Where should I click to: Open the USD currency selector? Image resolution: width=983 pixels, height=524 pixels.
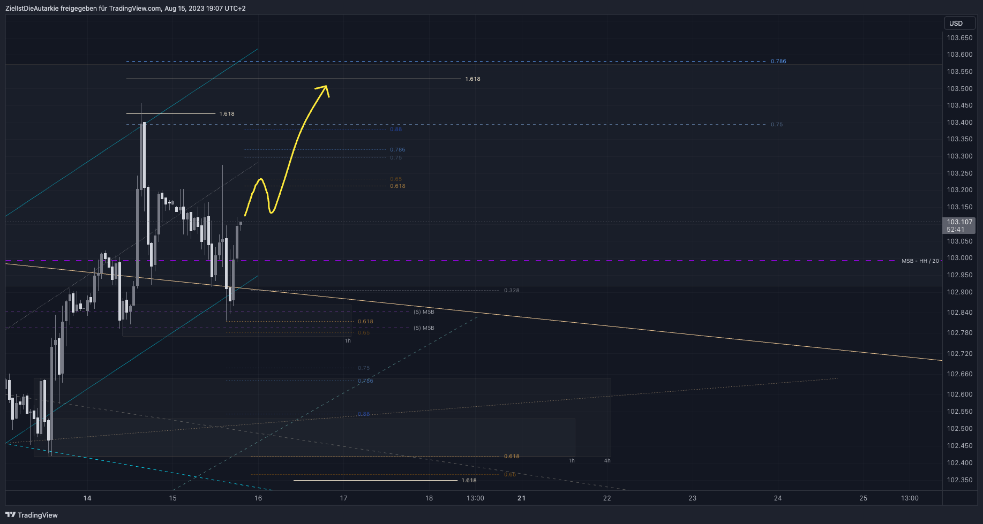click(x=959, y=23)
